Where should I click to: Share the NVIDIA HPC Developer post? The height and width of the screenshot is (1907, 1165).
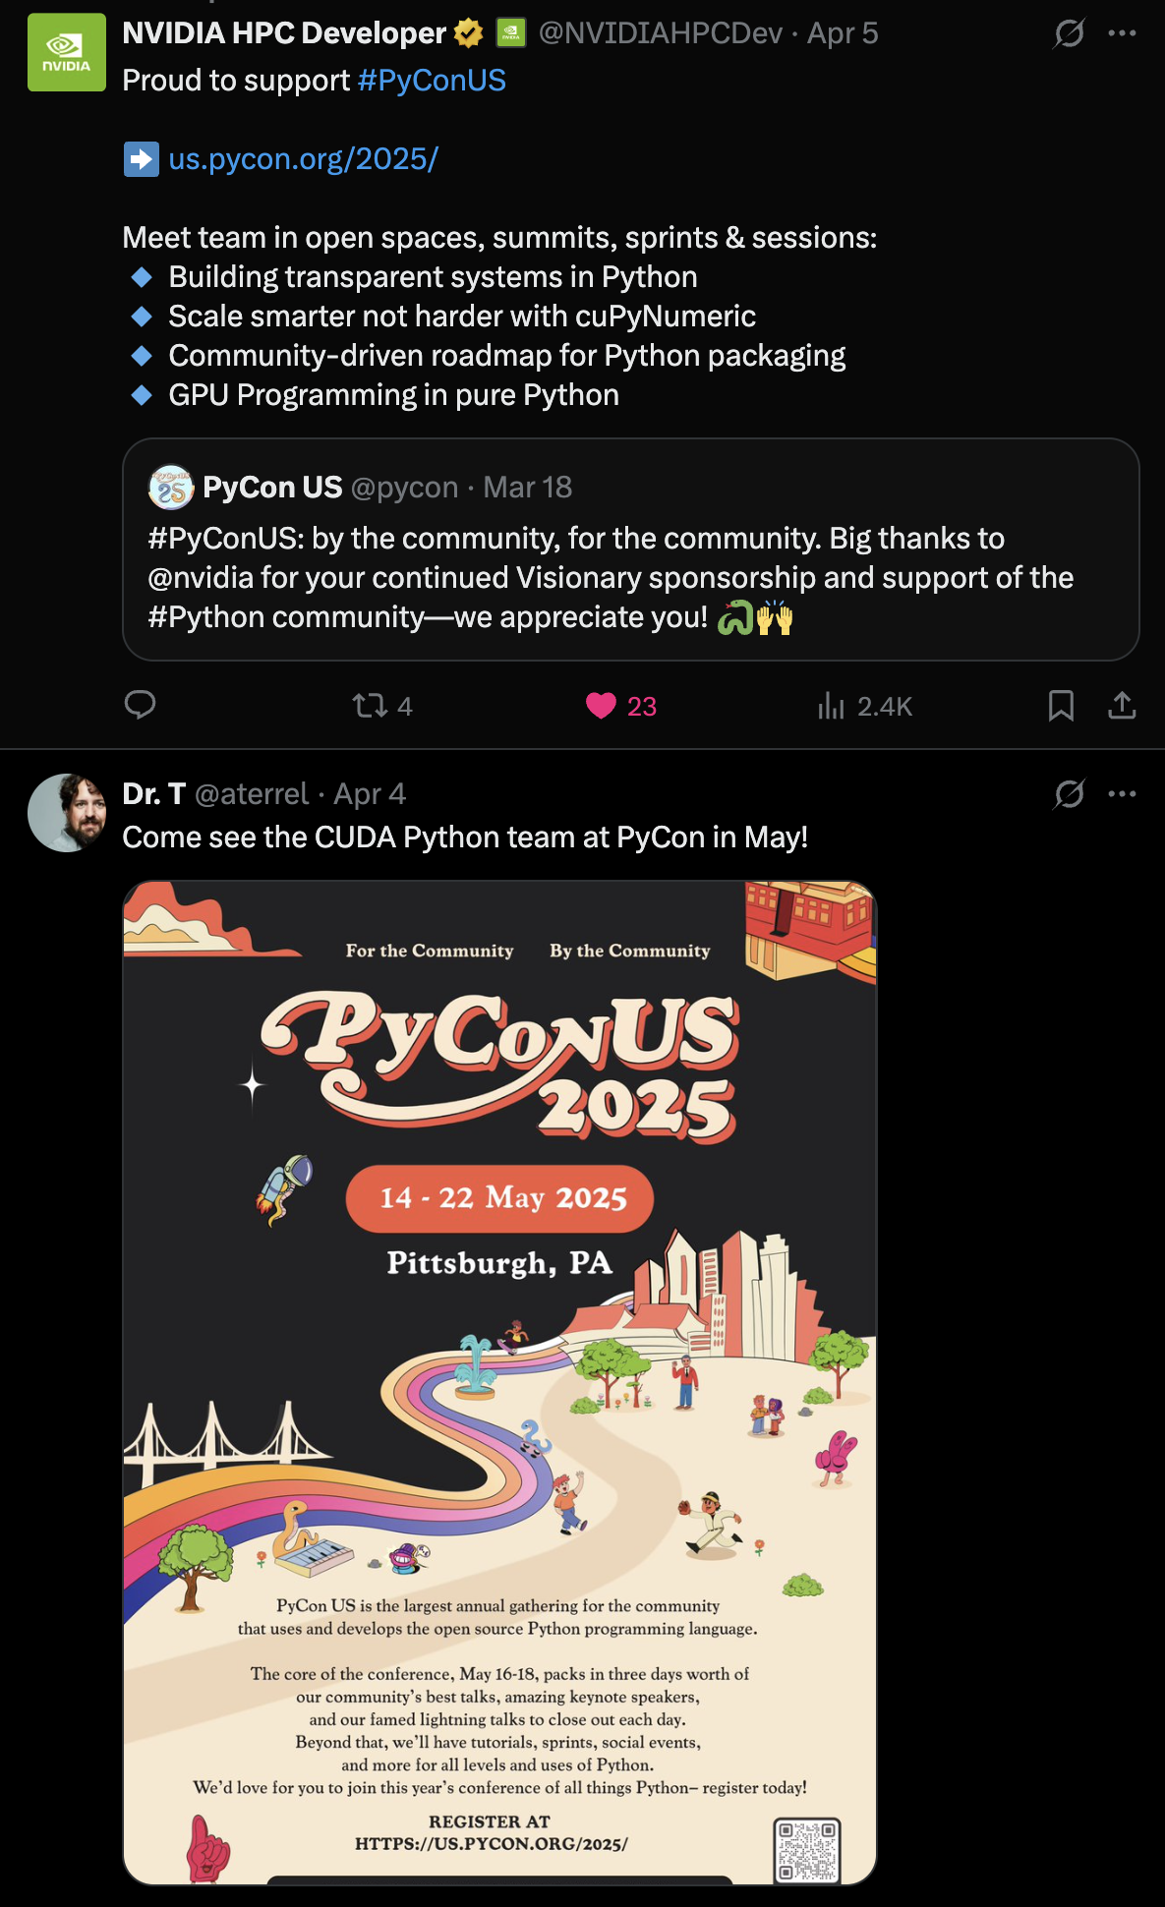pyautogui.click(x=1122, y=705)
